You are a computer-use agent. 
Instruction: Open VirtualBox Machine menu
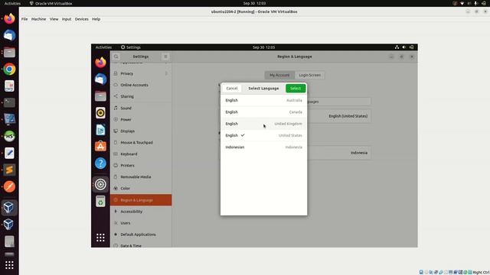(x=38, y=19)
